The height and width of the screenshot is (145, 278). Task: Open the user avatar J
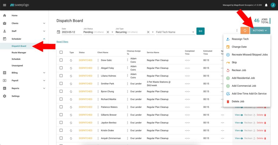point(273,5)
